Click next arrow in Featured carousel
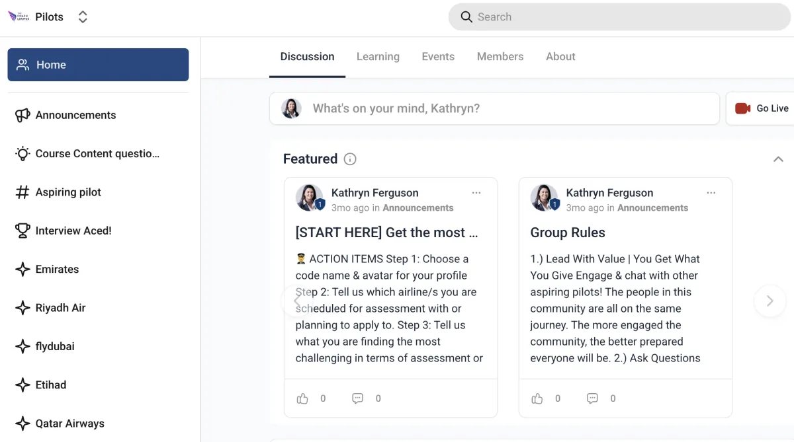The width and height of the screenshot is (794, 442). click(770, 301)
